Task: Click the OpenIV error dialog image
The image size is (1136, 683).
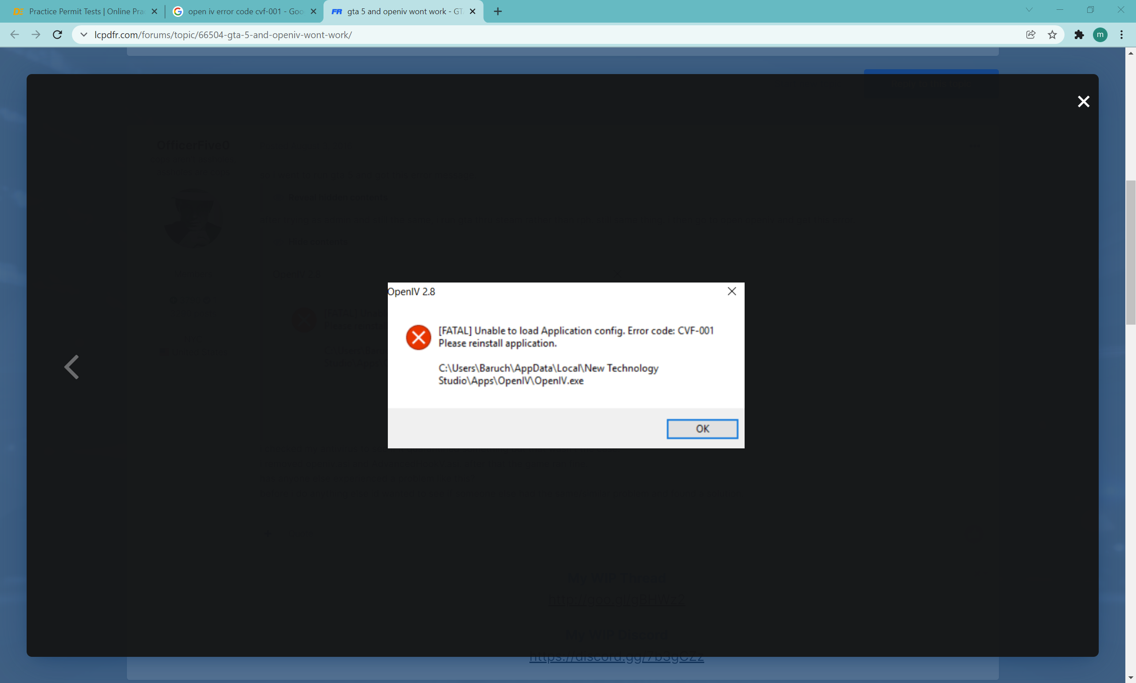Action: click(565, 365)
